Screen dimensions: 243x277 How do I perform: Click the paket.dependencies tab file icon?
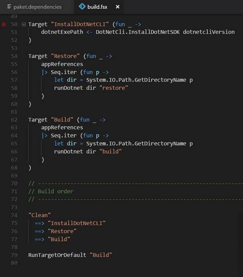[9, 6]
